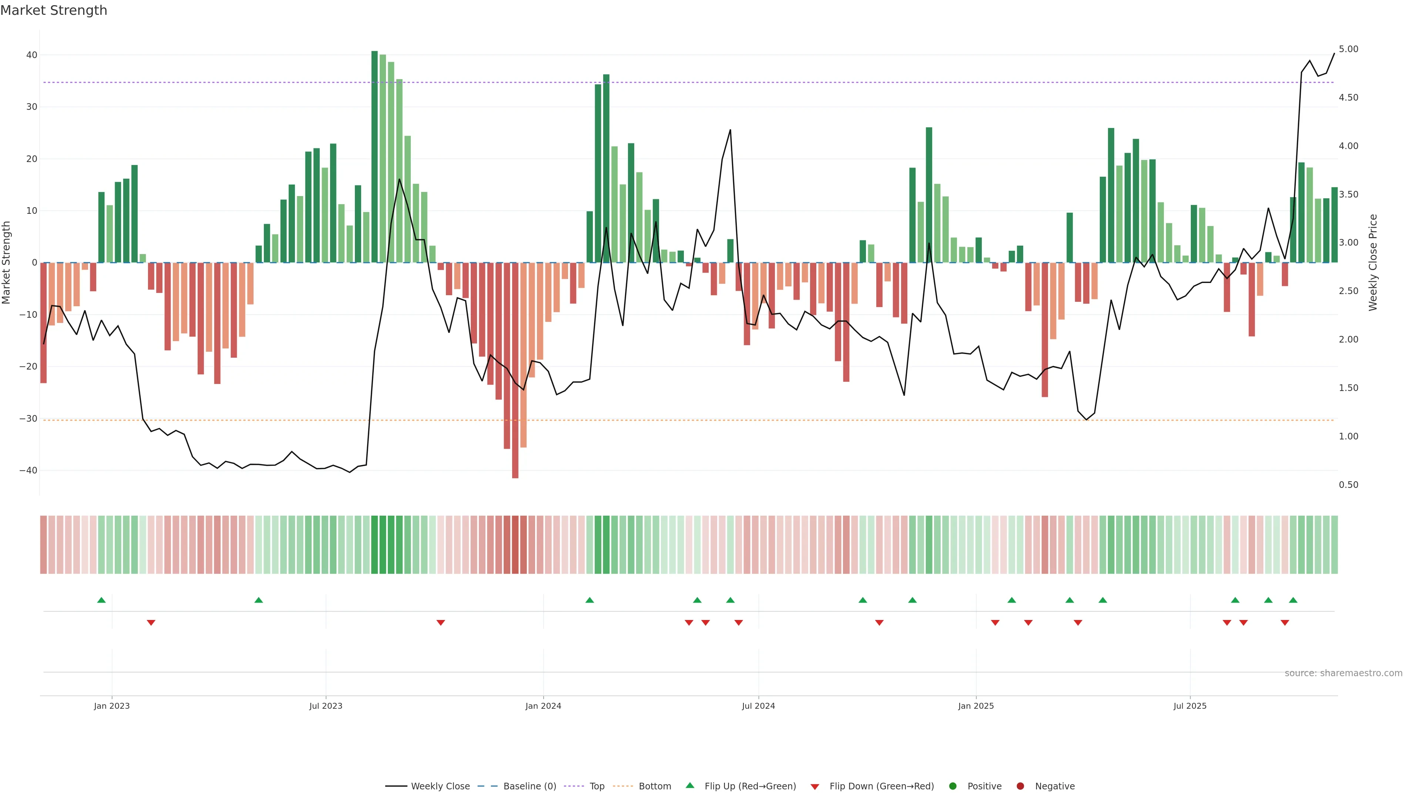
Task: Click the Jul 2025 x-axis label
Action: click(x=1190, y=706)
